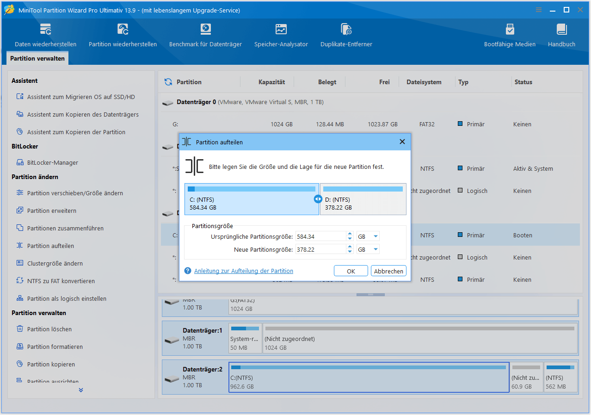Select the C:(NTFS) 962.6 GB block in disk map
Viewport: 591px width, 415px height.
click(x=369, y=377)
